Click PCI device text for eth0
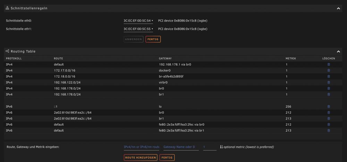 pyautogui.click(x=183, y=21)
